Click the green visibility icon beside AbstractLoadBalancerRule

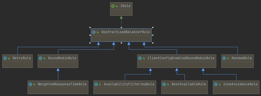tap(97, 32)
